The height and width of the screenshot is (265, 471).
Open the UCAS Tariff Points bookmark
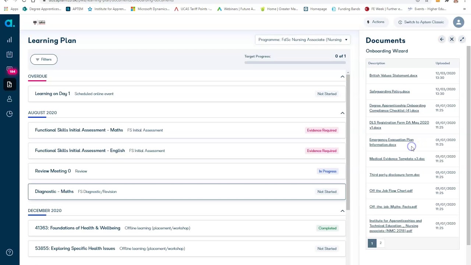pyautogui.click(x=193, y=9)
